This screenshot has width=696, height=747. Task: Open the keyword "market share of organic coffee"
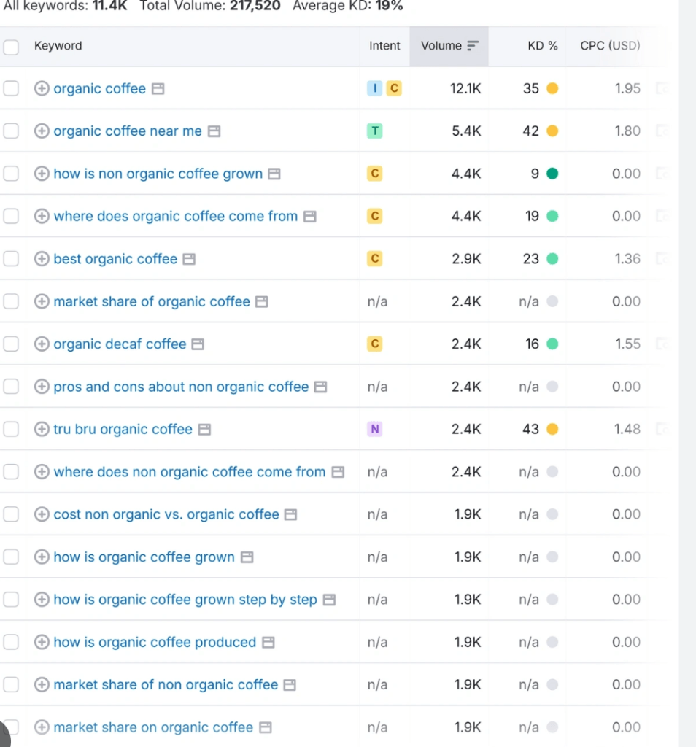tap(152, 301)
